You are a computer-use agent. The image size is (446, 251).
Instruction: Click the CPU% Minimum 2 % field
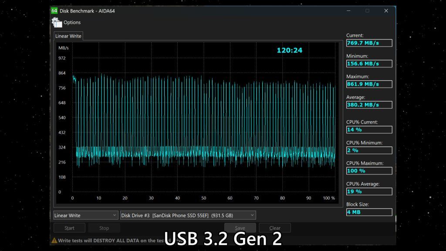[x=369, y=150]
